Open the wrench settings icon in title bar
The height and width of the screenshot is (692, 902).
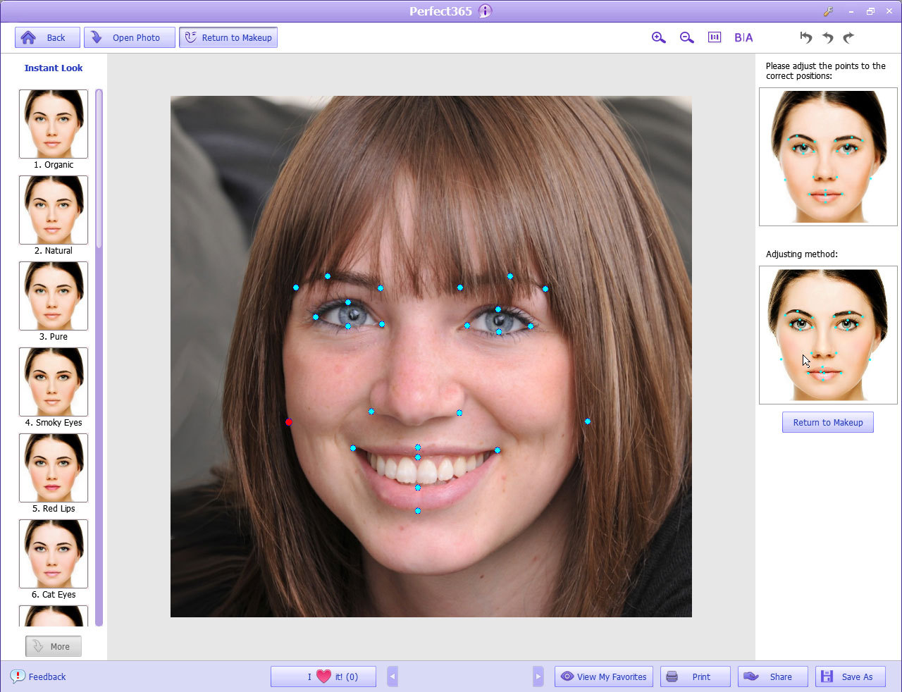coord(828,11)
